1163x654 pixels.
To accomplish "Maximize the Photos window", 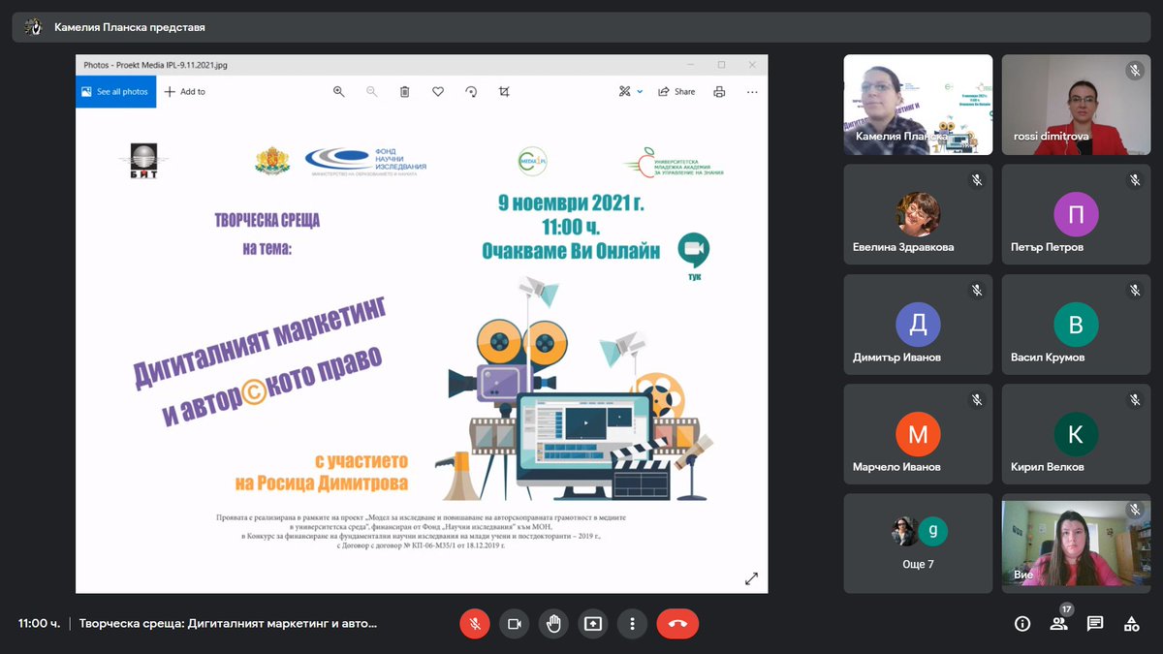I will click(x=721, y=65).
